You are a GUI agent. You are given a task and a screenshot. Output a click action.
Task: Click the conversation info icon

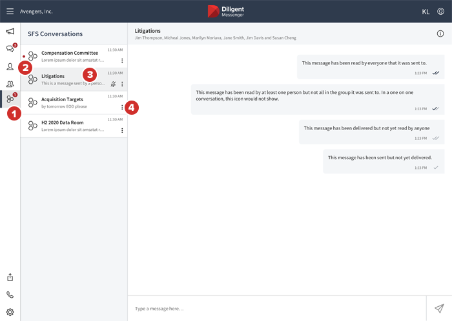pos(440,34)
